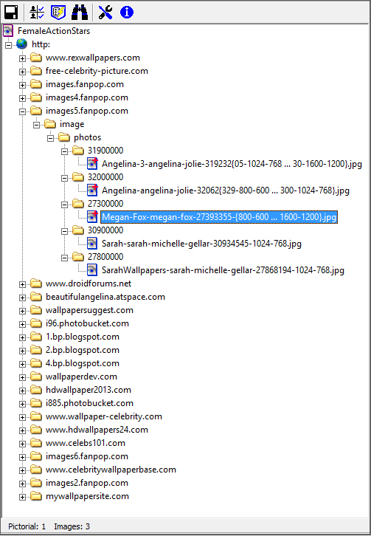Click the Megan-Fox file image icon
The width and height of the screenshot is (371, 536).
click(x=92, y=217)
